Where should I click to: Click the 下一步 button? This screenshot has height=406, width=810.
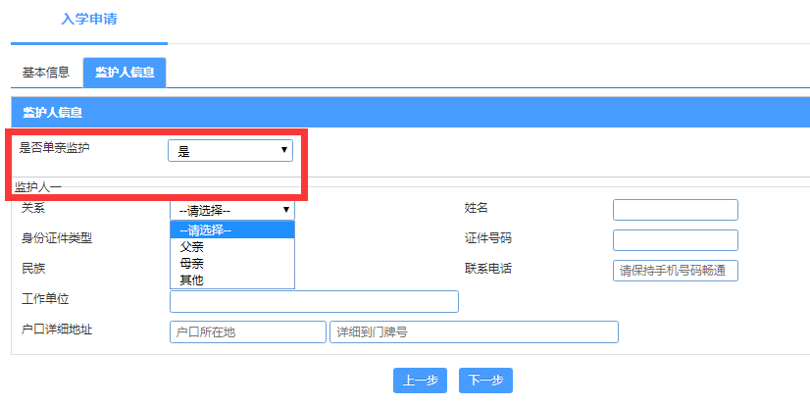pyautogui.click(x=485, y=381)
